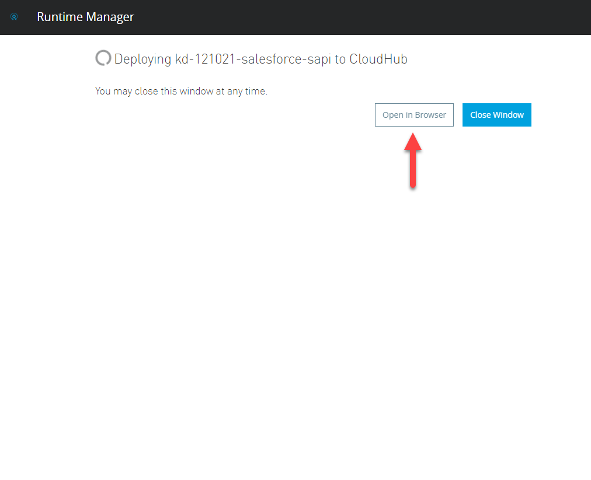Click the red arrow annotation head

tap(413, 143)
